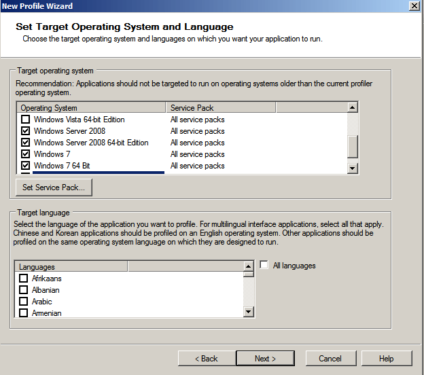
Task: Select the Windows Server 2008 row text
Action: (x=69, y=131)
